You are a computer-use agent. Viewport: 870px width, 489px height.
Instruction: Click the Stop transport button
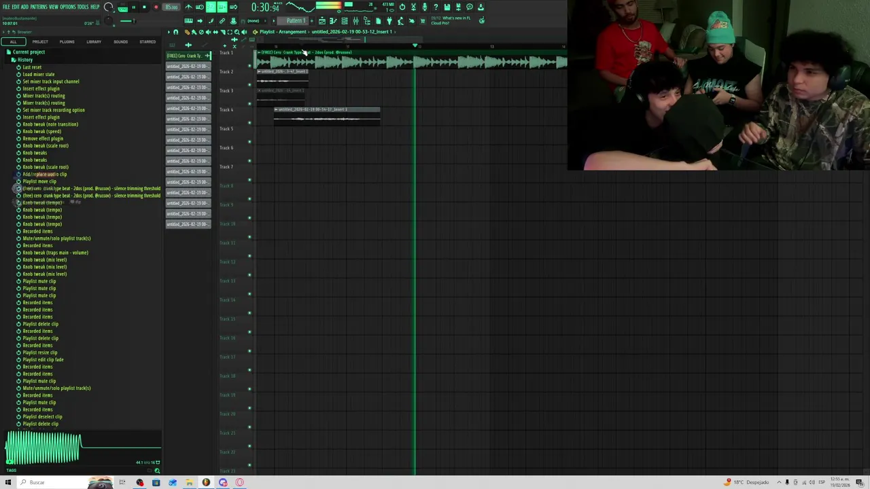tap(145, 7)
